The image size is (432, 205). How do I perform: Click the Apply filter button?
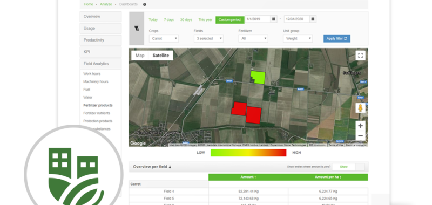pyautogui.click(x=336, y=38)
